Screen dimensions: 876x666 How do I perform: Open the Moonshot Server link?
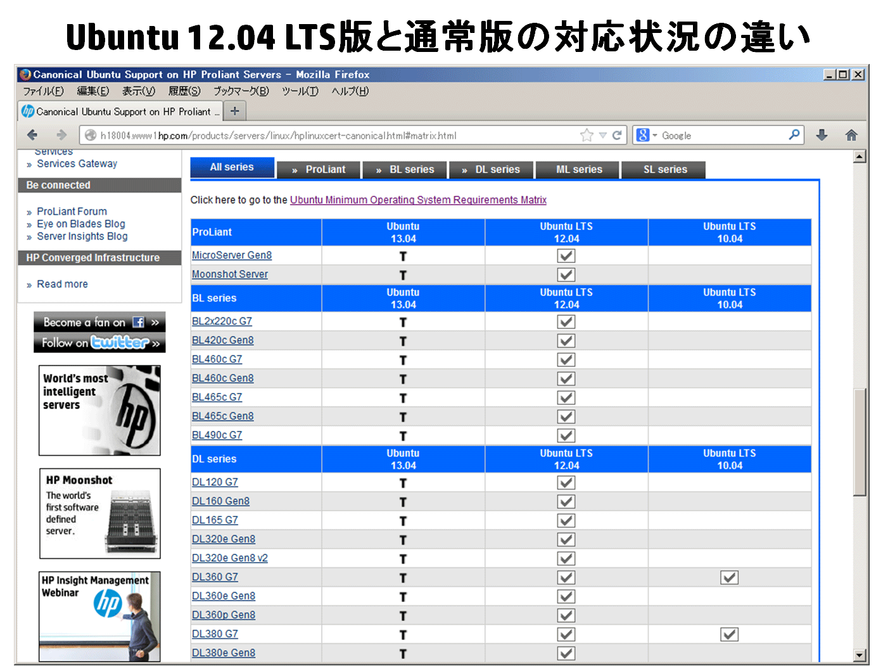[230, 274]
